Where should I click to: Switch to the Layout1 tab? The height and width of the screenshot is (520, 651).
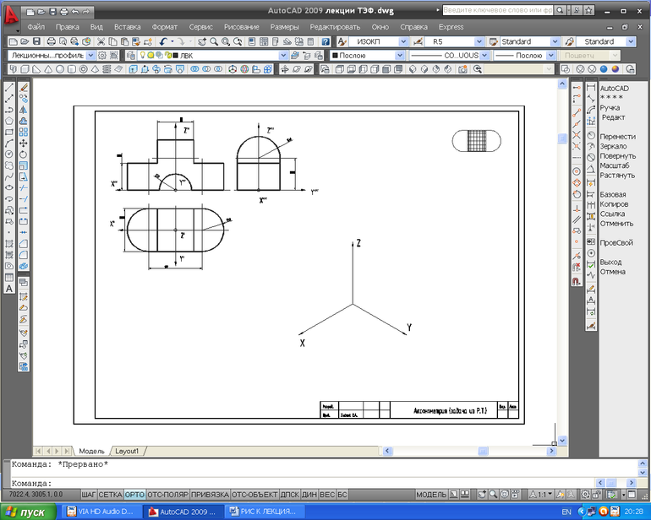(x=127, y=451)
